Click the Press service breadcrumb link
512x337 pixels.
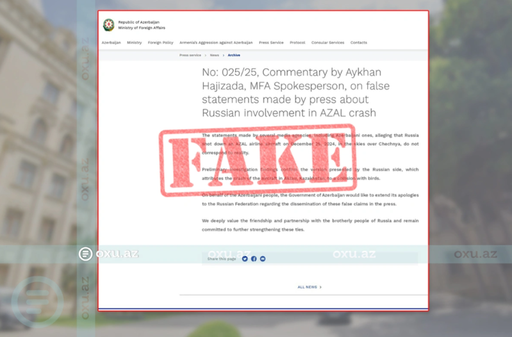tap(190, 55)
